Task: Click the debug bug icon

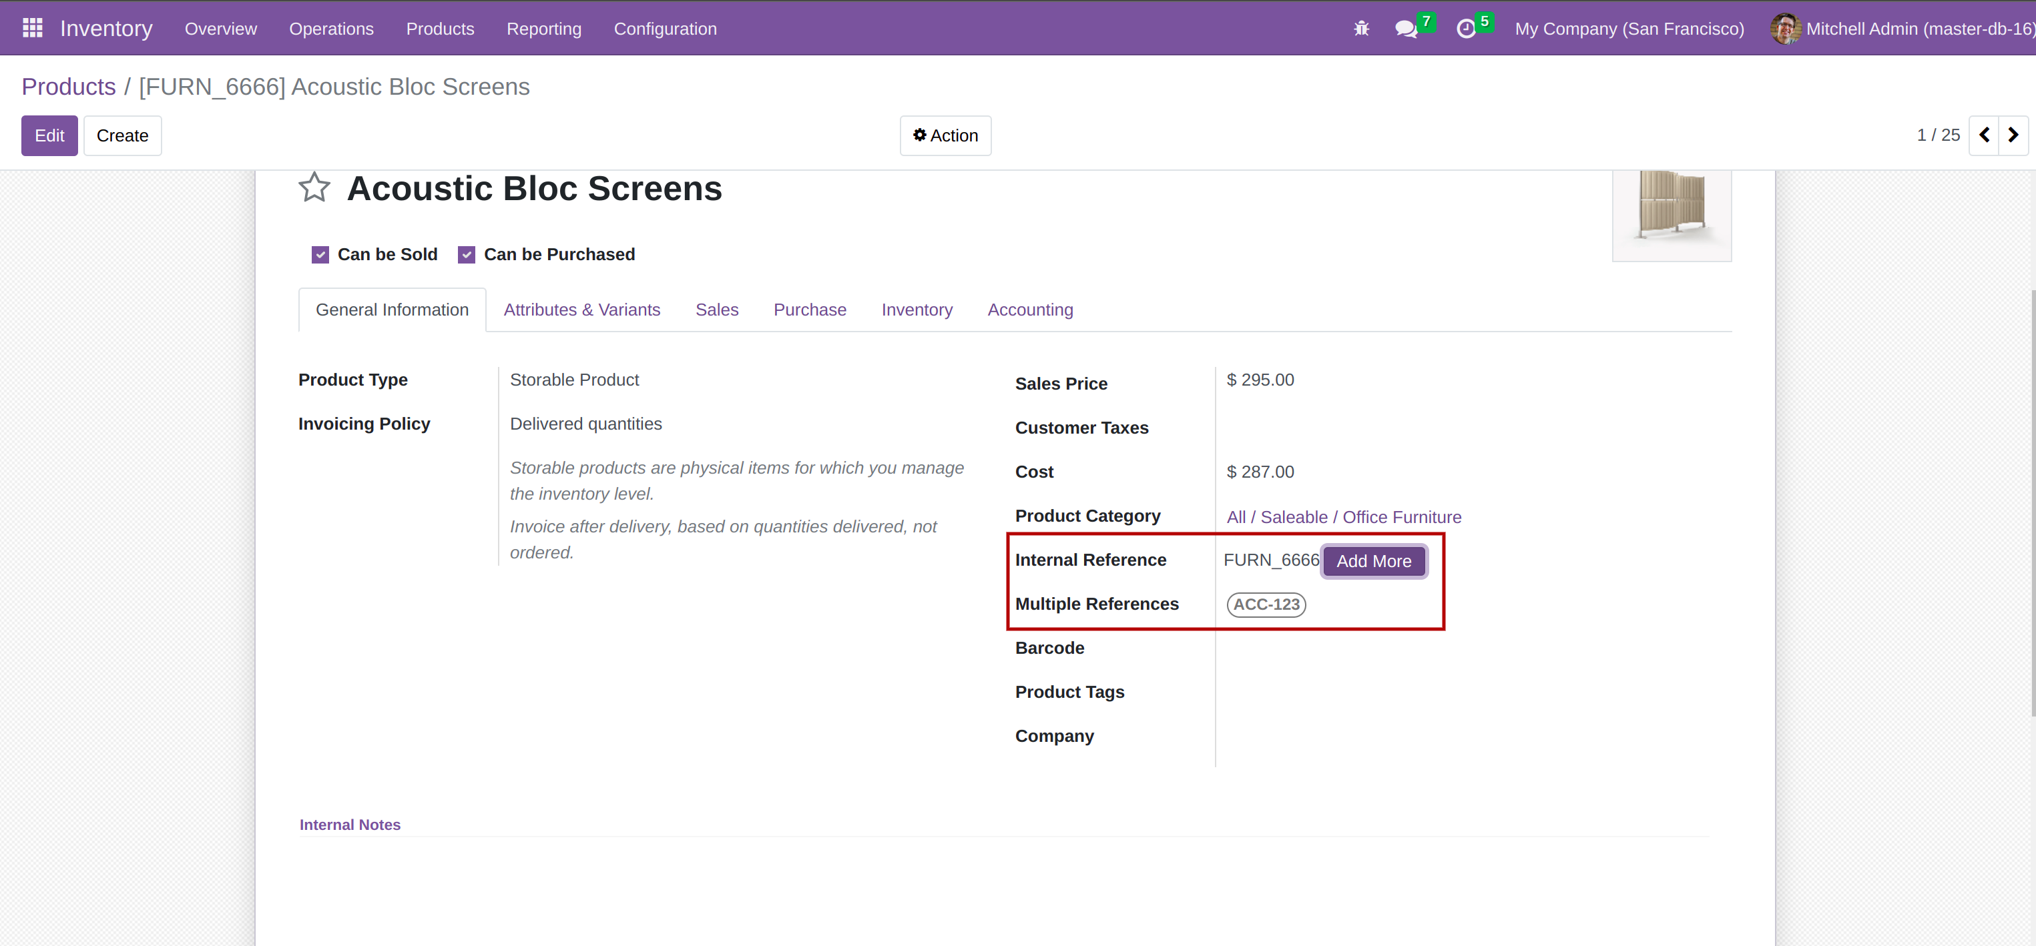Action: click(1361, 29)
